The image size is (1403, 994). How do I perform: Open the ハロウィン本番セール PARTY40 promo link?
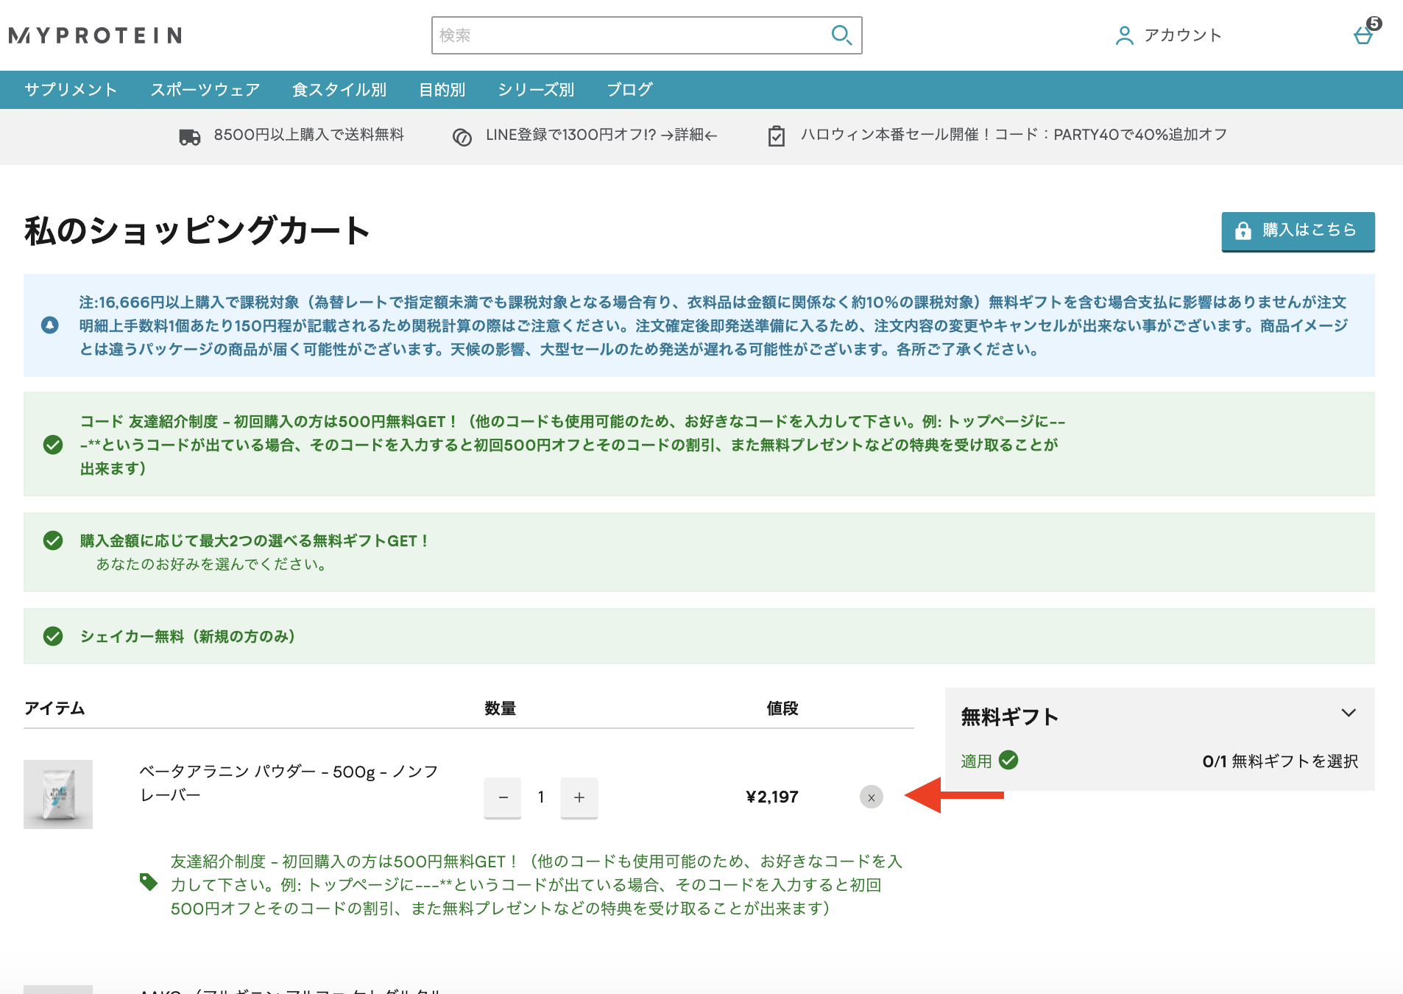[1014, 135]
